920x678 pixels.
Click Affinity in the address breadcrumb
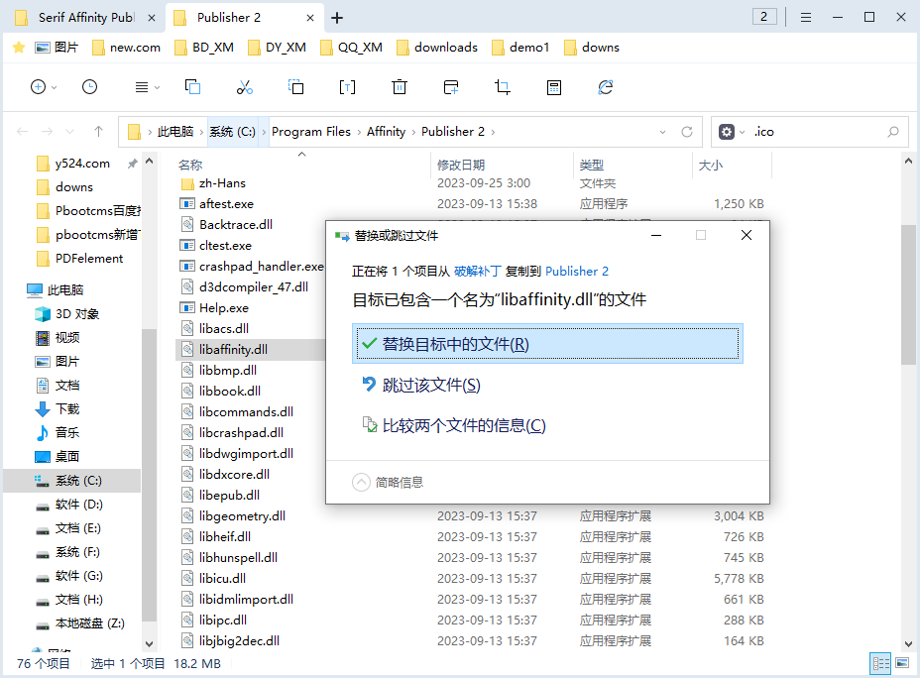[386, 132]
